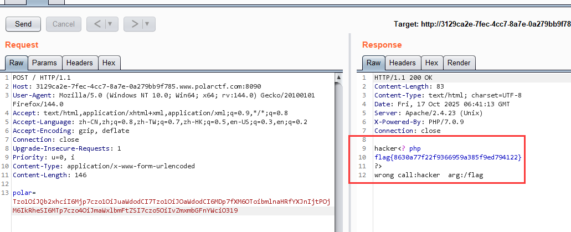Click the 'POST / HTTP/1.1' request line
The image size is (571, 232).
click(x=42, y=78)
